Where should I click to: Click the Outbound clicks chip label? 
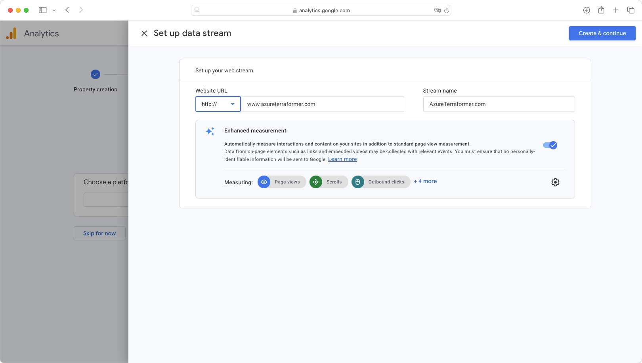point(386,182)
